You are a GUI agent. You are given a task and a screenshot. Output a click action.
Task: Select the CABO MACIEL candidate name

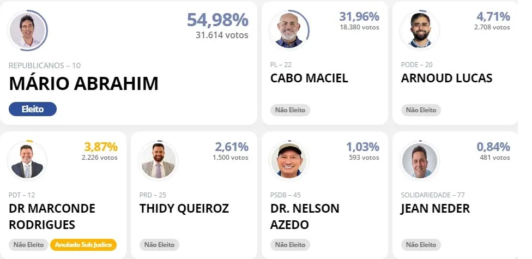(309, 78)
